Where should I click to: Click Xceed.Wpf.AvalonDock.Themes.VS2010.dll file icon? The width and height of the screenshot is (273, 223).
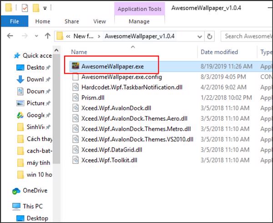(76, 139)
